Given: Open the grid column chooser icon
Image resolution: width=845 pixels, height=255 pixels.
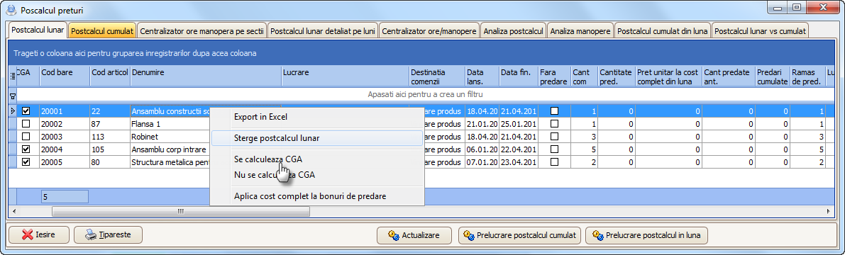Looking at the screenshot, I should [12, 76].
